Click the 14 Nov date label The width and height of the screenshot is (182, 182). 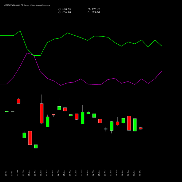click(x=58, y=173)
